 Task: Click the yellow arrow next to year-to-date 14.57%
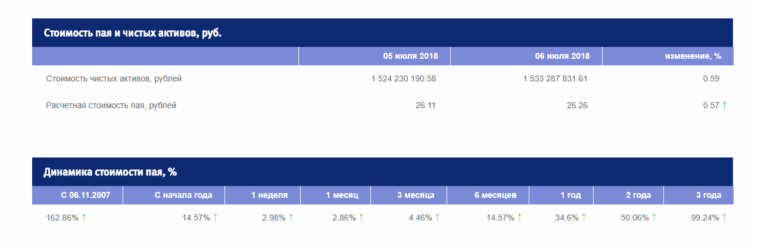point(216,218)
